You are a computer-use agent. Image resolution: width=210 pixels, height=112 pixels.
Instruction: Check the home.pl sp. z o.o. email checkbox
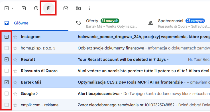click(x=7, y=48)
